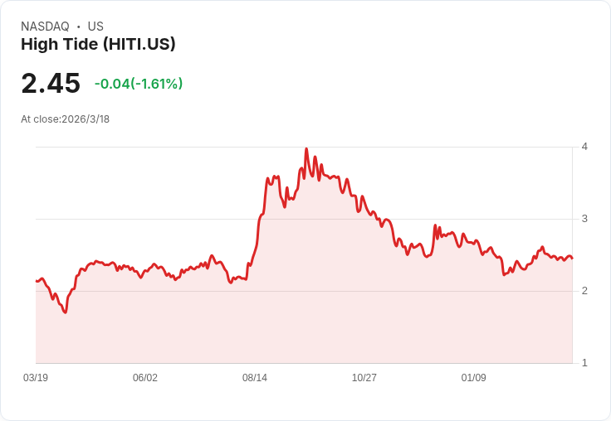
Task: Click the High Tide (HITI.US) title
Action: [98, 45]
